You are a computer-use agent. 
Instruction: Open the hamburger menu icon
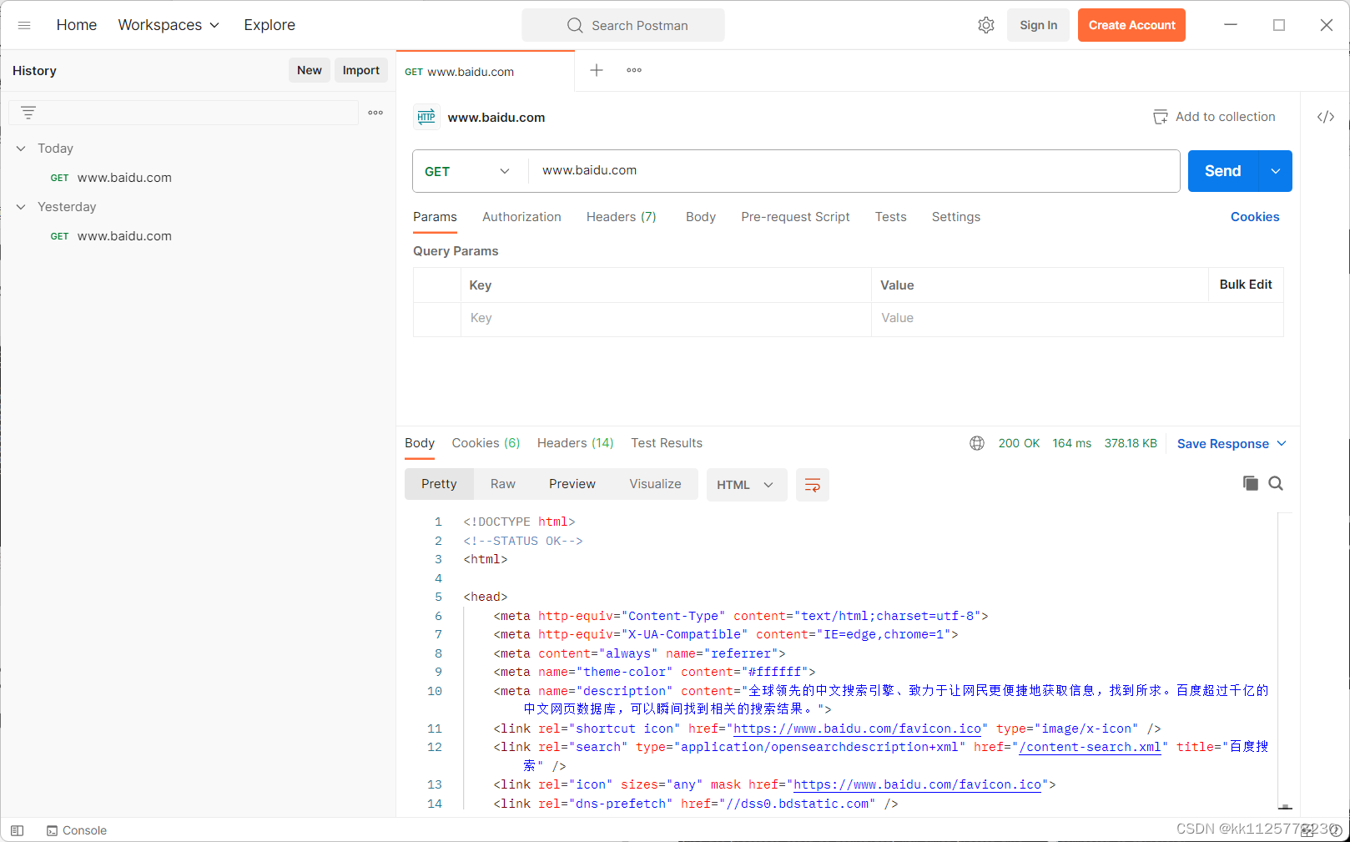[24, 25]
